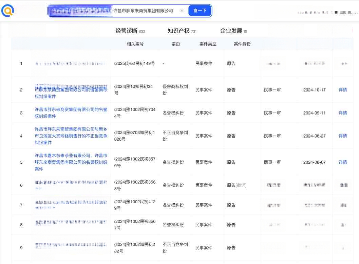Switch to the 企业发展 tab

click(x=233, y=31)
